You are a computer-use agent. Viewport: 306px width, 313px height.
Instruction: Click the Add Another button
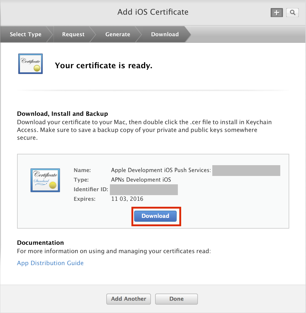pyautogui.click(x=129, y=299)
